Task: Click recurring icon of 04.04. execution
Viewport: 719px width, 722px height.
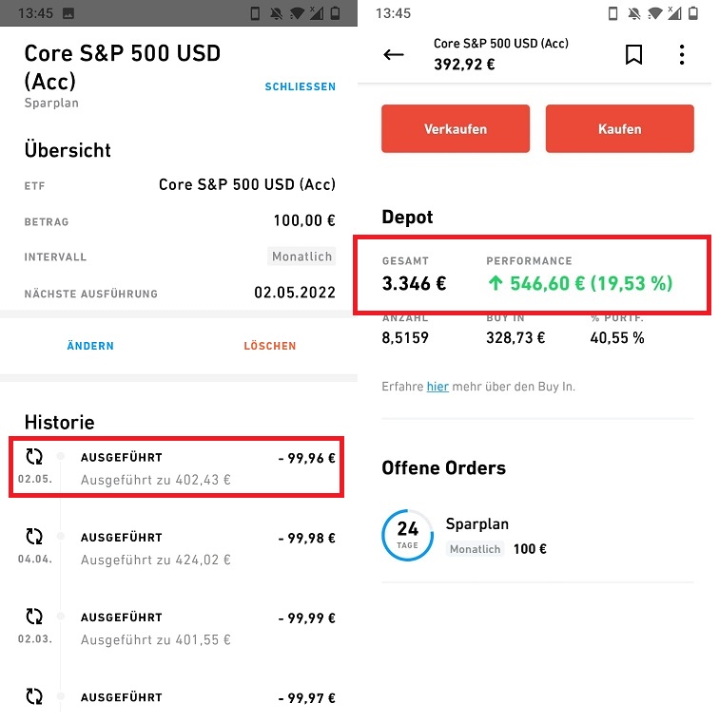Action: tap(34, 537)
